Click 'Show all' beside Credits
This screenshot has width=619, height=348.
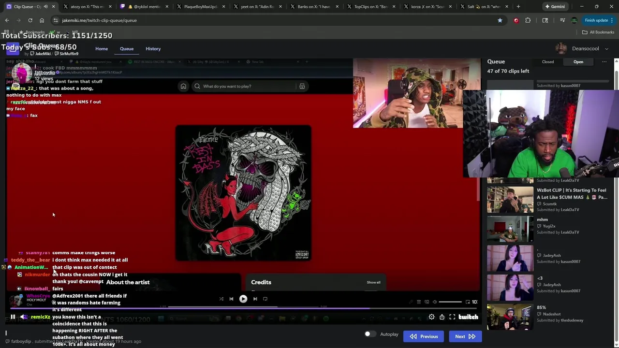(x=373, y=282)
